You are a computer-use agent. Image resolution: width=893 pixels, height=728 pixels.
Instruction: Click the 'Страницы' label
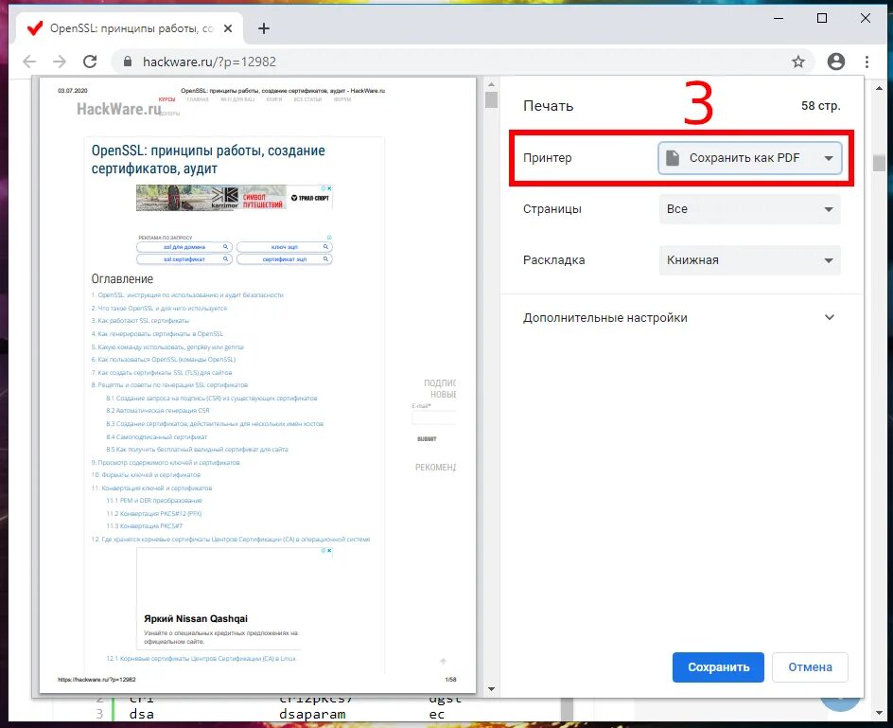coord(552,208)
